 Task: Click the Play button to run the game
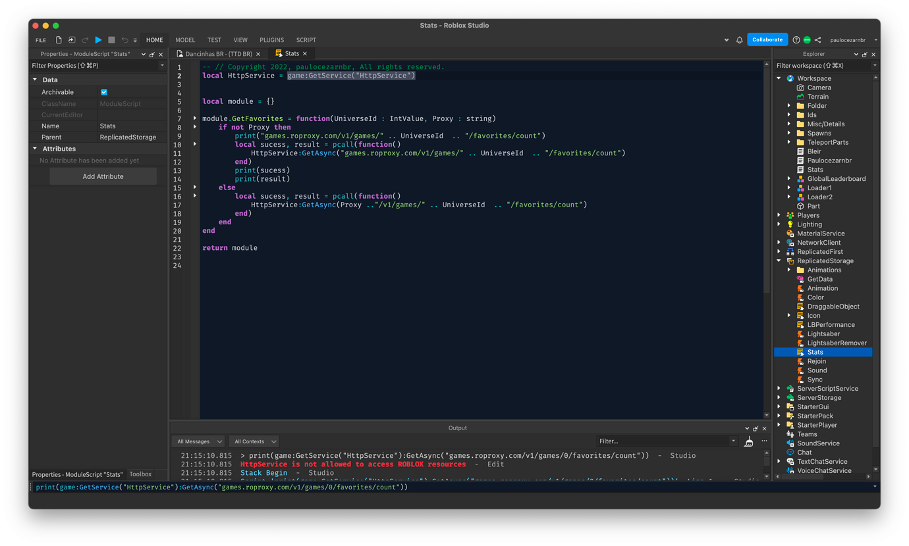click(98, 39)
